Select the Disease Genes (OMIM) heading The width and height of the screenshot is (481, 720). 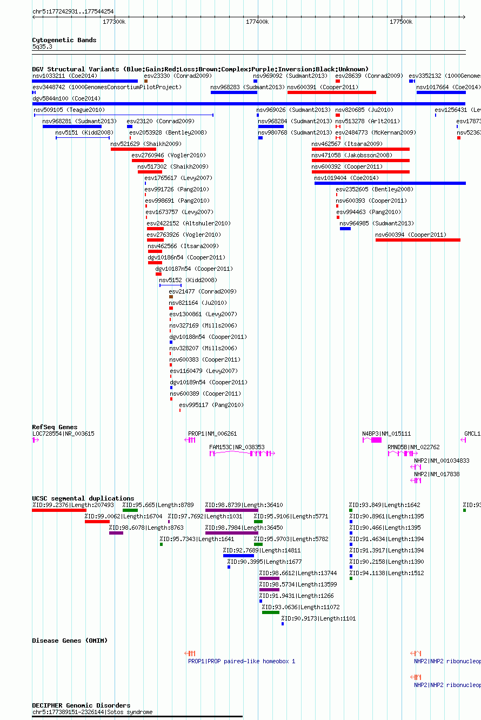(x=70, y=641)
